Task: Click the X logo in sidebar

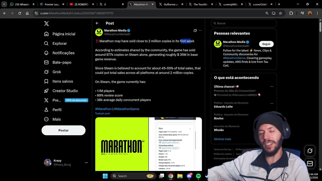Action: point(46,24)
